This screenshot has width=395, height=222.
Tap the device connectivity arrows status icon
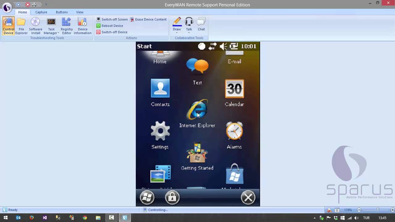coord(212,46)
